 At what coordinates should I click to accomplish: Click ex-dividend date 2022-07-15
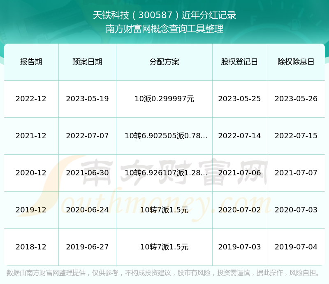(296, 136)
